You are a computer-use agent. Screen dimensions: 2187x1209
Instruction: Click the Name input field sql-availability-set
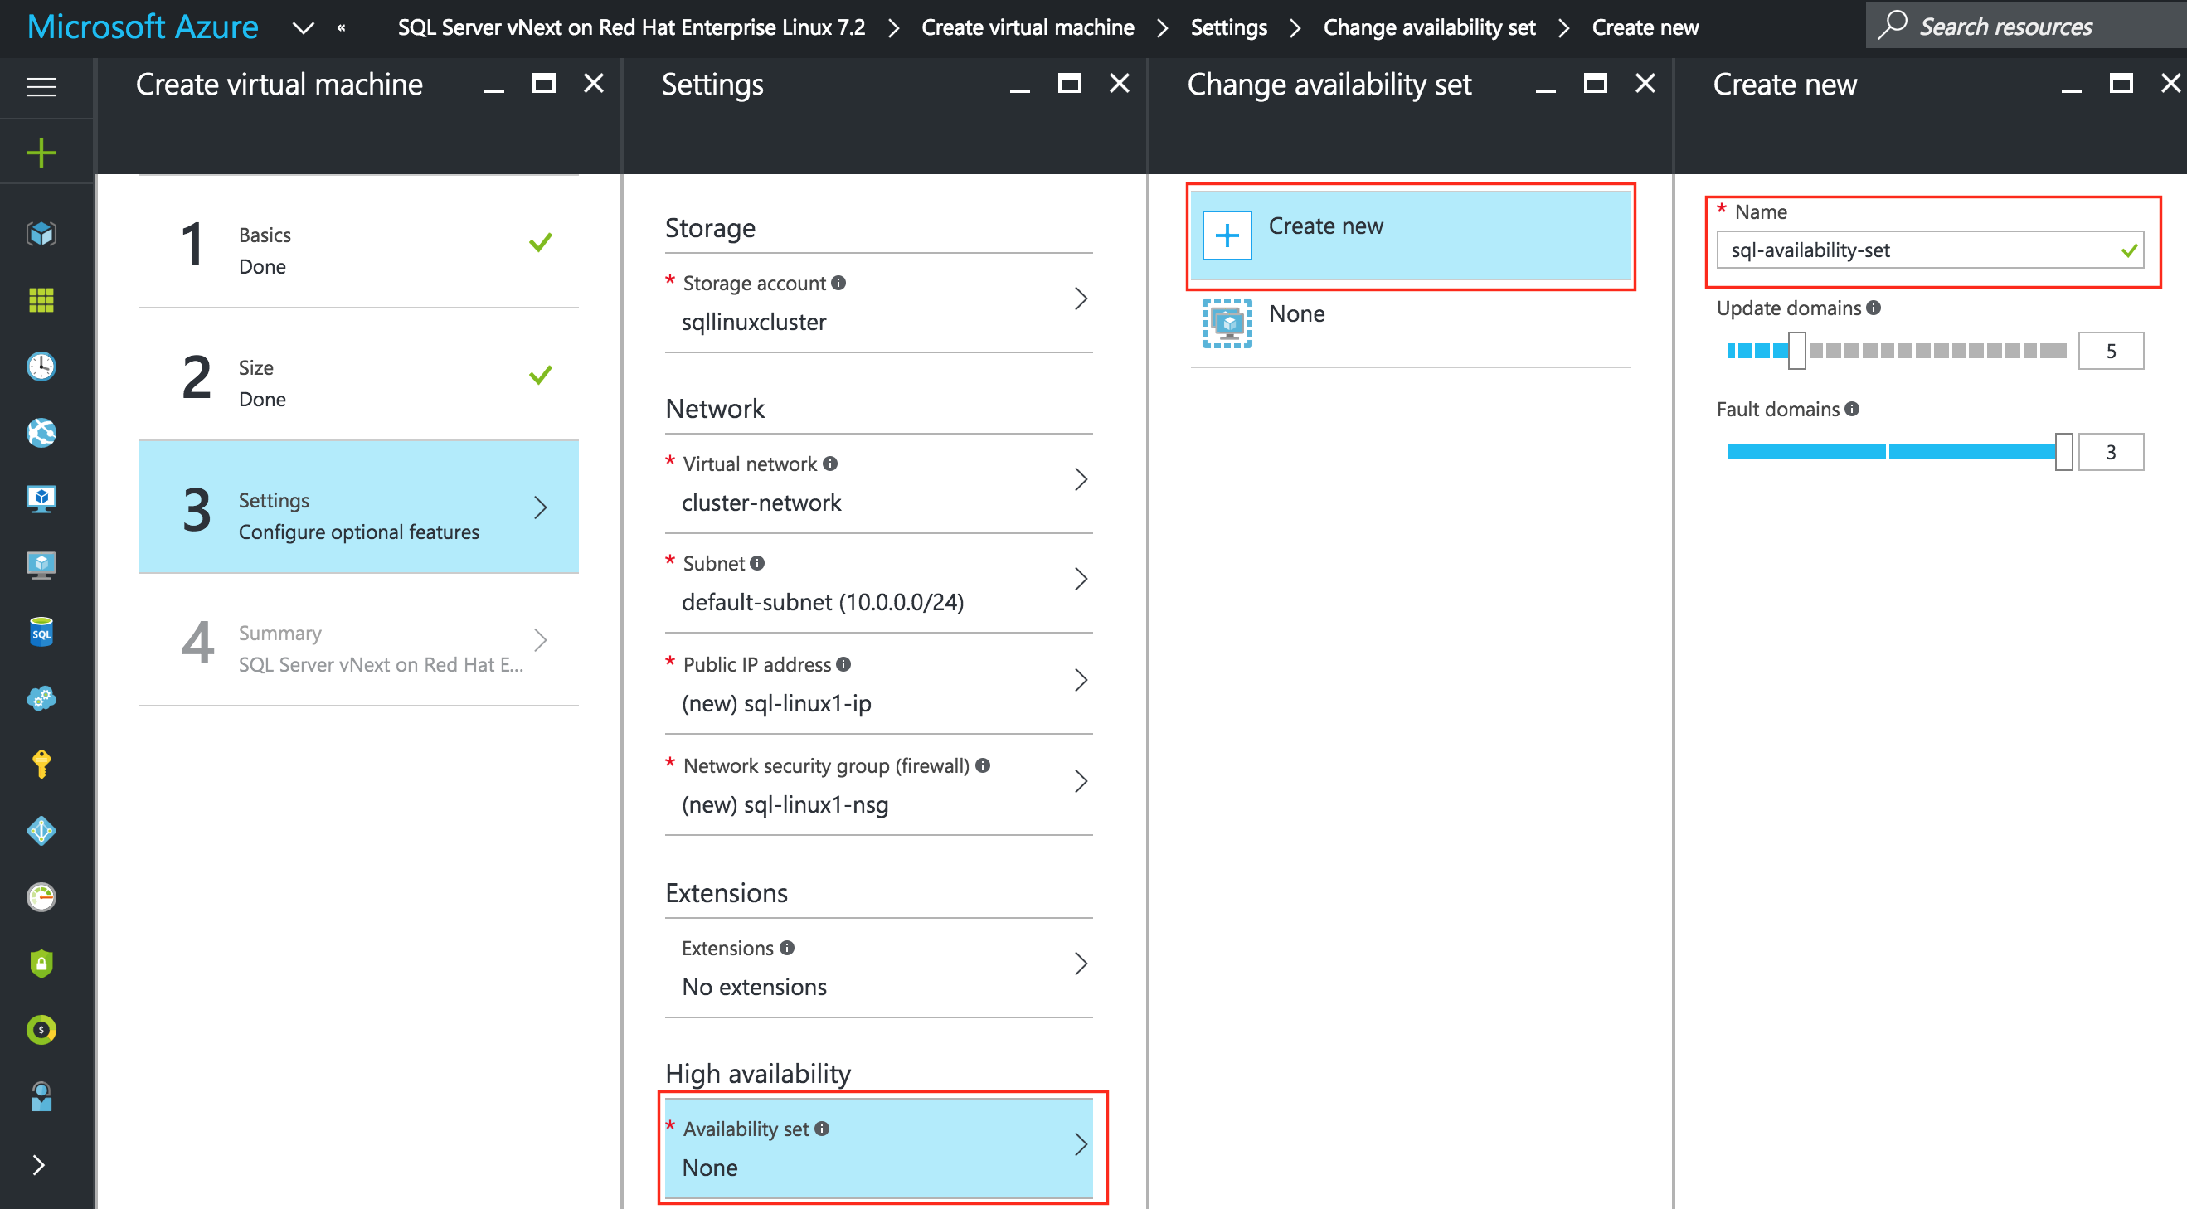[x=1930, y=250]
